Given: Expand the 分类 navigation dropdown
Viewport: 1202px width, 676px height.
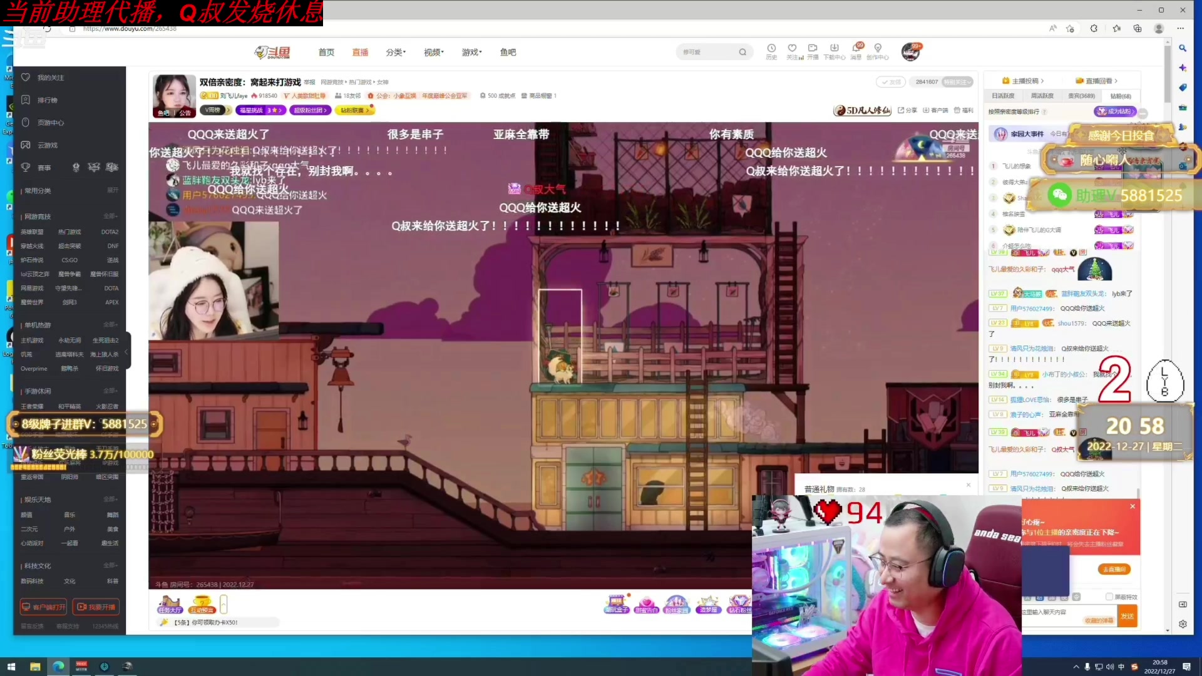Looking at the screenshot, I should pos(396,53).
